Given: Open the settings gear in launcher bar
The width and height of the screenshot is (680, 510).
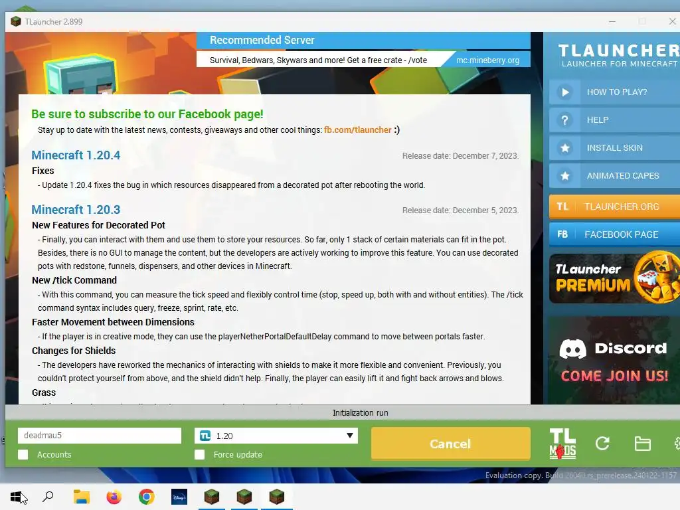Looking at the screenshot, I should (677, 443).
